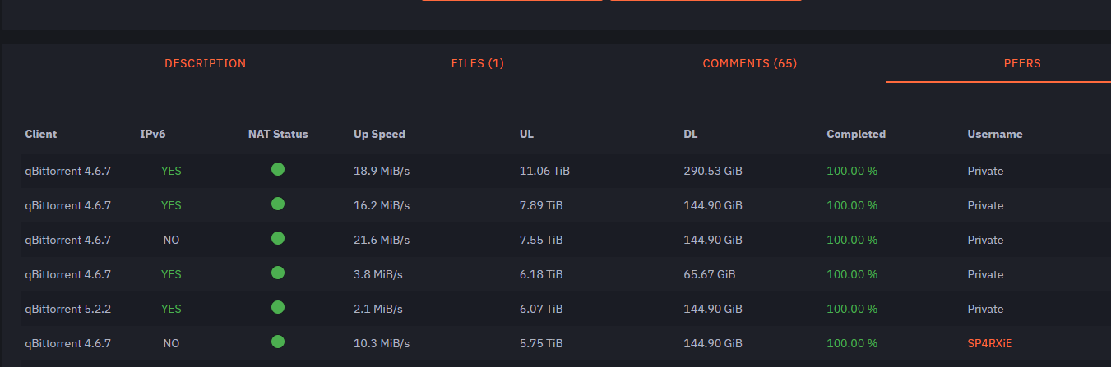Open the Description tab
This screenshot has height=367, width=1111.
[x=205, y=63]
